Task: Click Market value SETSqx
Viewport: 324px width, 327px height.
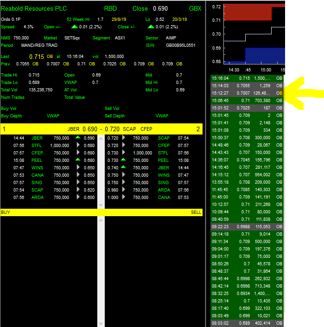Action: [x=72, y=38]
